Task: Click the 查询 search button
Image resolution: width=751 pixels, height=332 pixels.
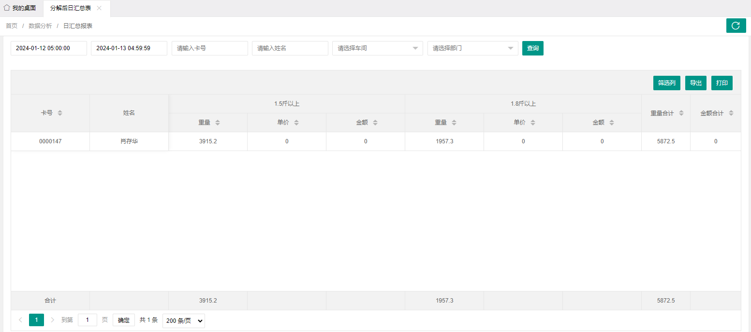Action: tap(533, 48)
